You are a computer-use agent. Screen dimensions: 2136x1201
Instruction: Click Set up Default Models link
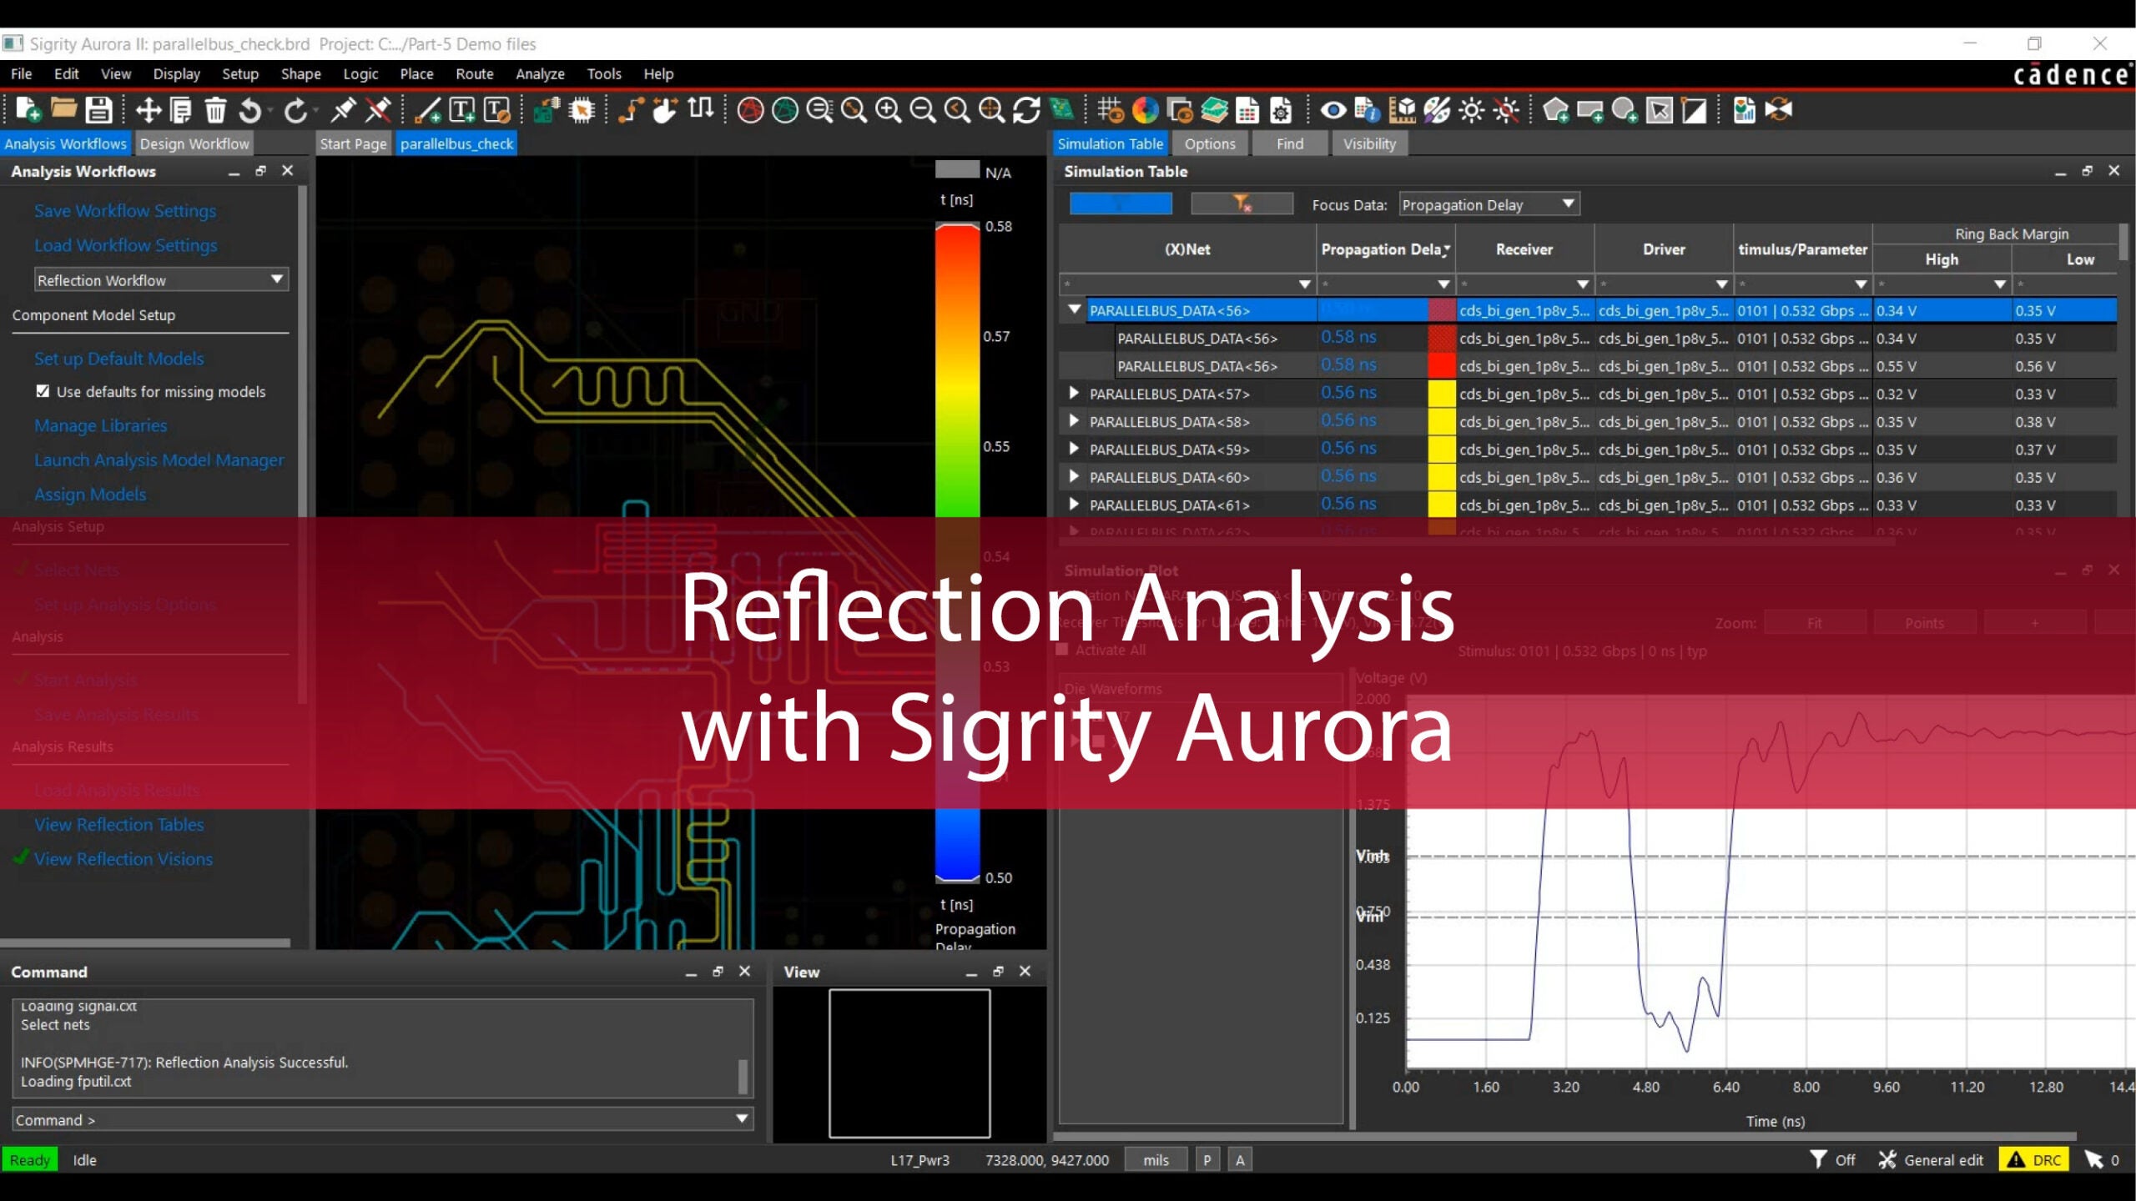click(118, 359)
